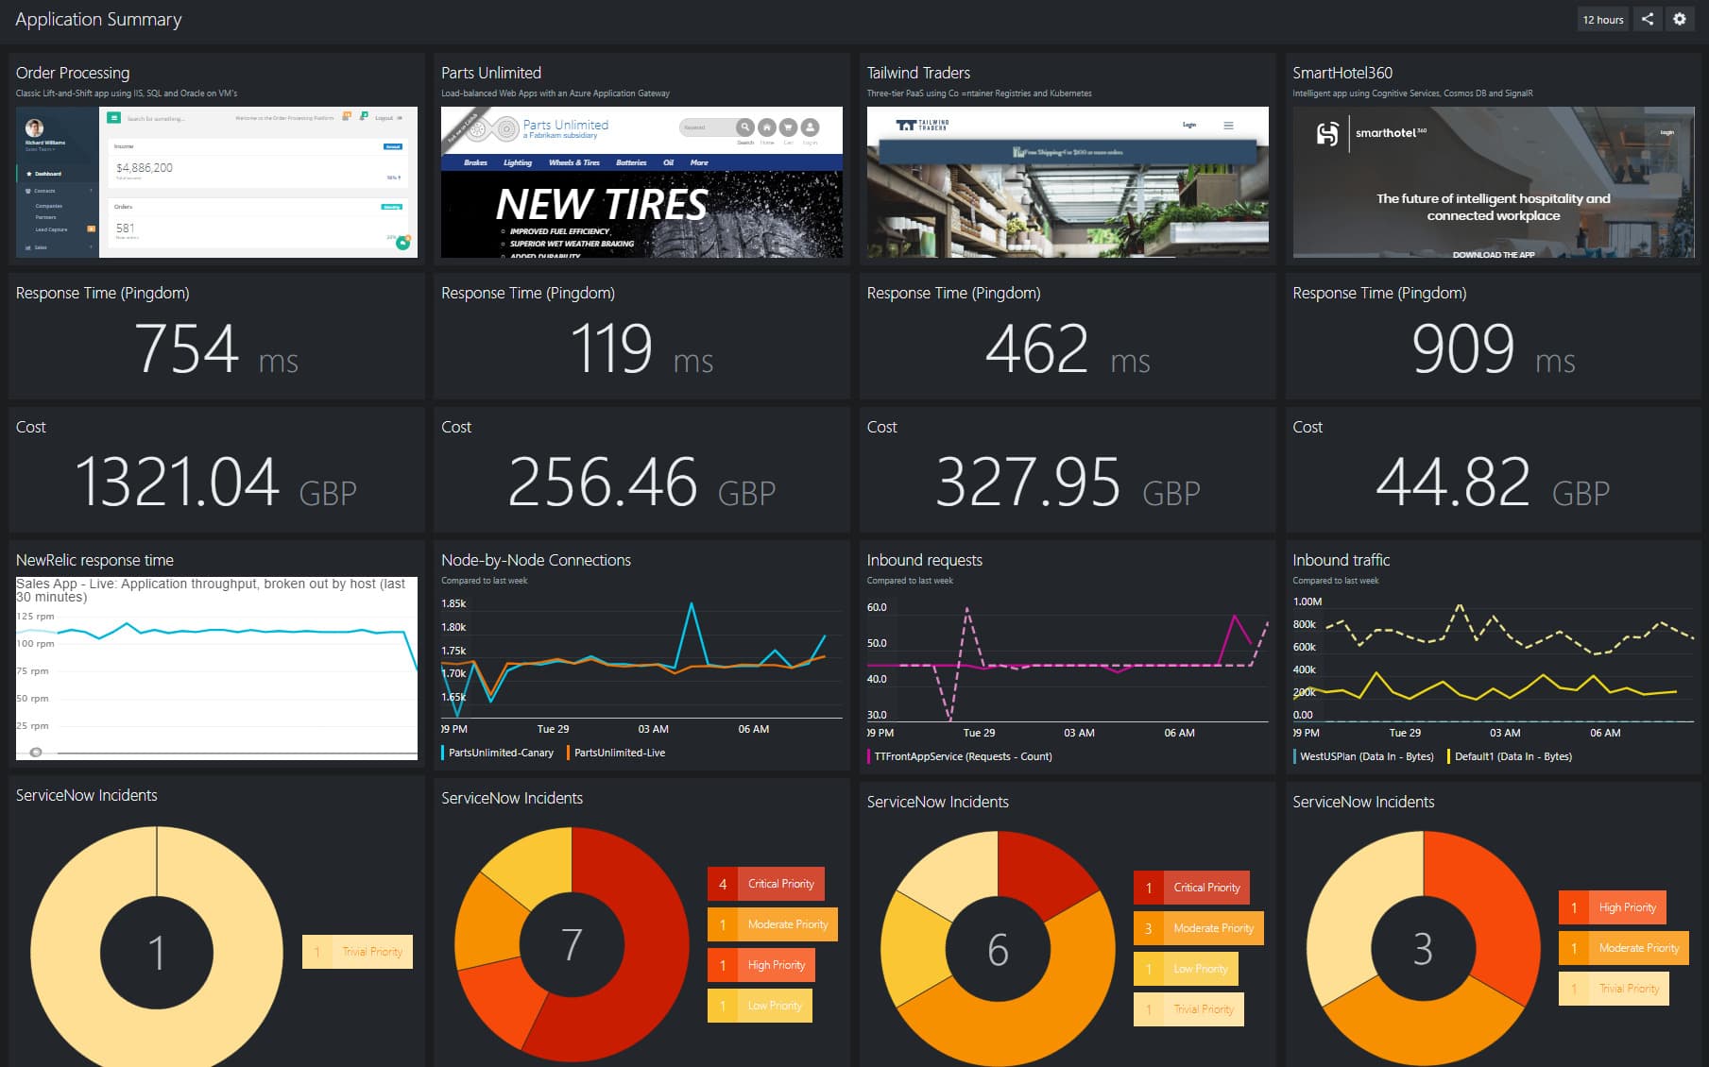The image size is (1709, 1067).
Task: Select More menu in Parts Unlimited preview
Action: coord(699,162)
